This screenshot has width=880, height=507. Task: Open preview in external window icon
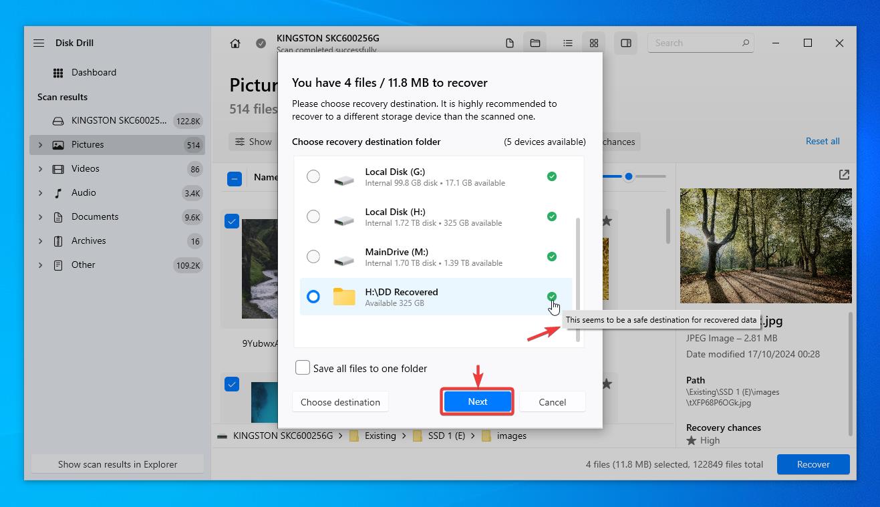click(844, 174)
